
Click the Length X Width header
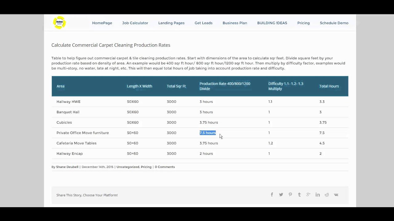[139, 86]
